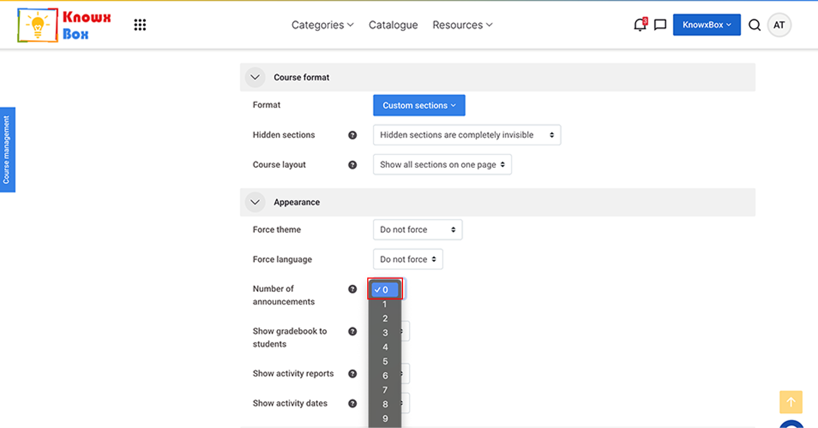Open the AT user avatar menu
The width and height of the screenshot is (818, 428).
tap(779, 25)
